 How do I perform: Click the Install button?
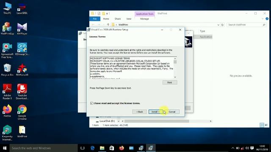[155, 111]
